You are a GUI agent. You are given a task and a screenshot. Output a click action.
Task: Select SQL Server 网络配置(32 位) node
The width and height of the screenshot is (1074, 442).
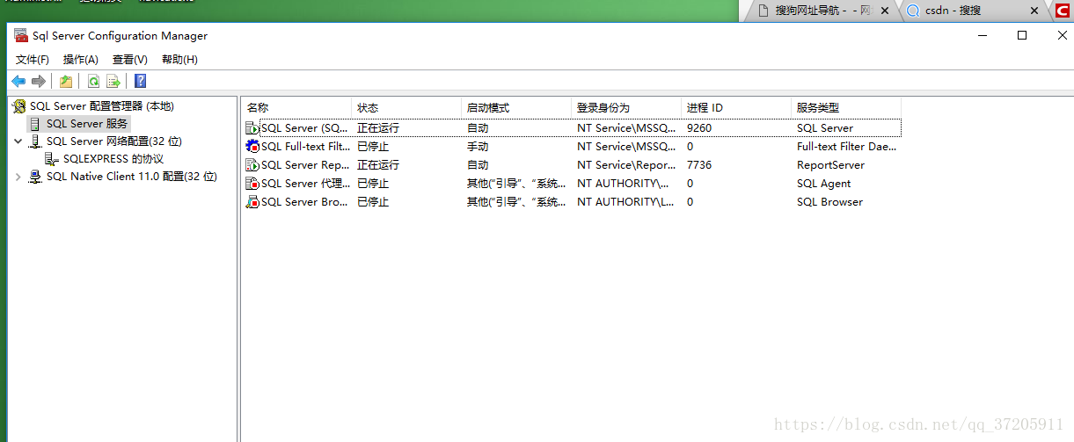(x=114, y=141)
